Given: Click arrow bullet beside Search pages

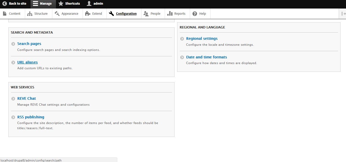Looking at the screenshot, I should point(13,44).
